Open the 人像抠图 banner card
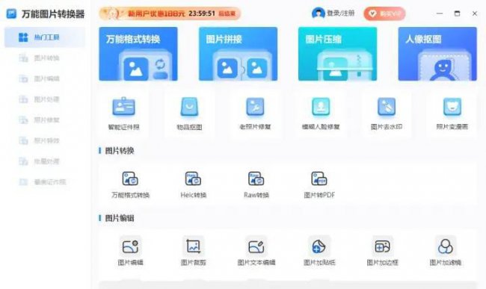The image size is (486, 289). (437, 54)
